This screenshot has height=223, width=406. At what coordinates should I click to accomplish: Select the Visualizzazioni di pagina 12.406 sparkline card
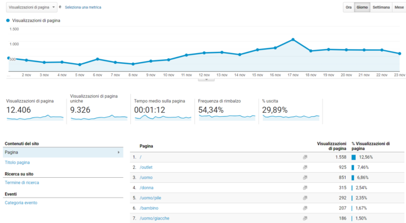[35, 110]
